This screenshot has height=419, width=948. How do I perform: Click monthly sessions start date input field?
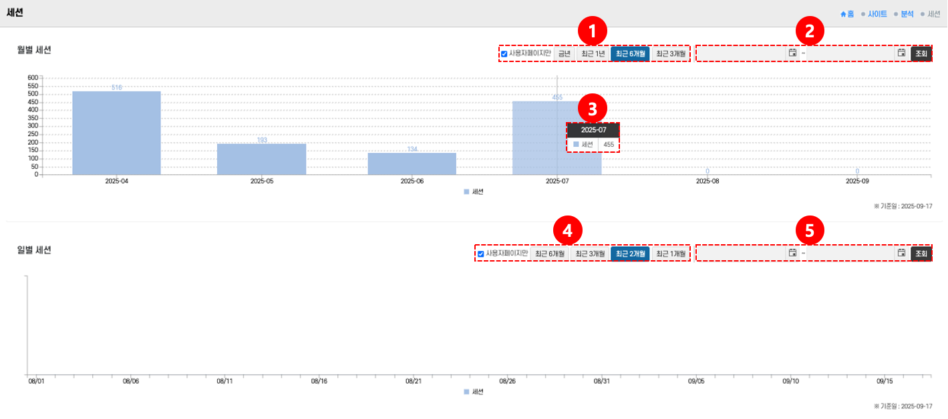click(742, 53)
